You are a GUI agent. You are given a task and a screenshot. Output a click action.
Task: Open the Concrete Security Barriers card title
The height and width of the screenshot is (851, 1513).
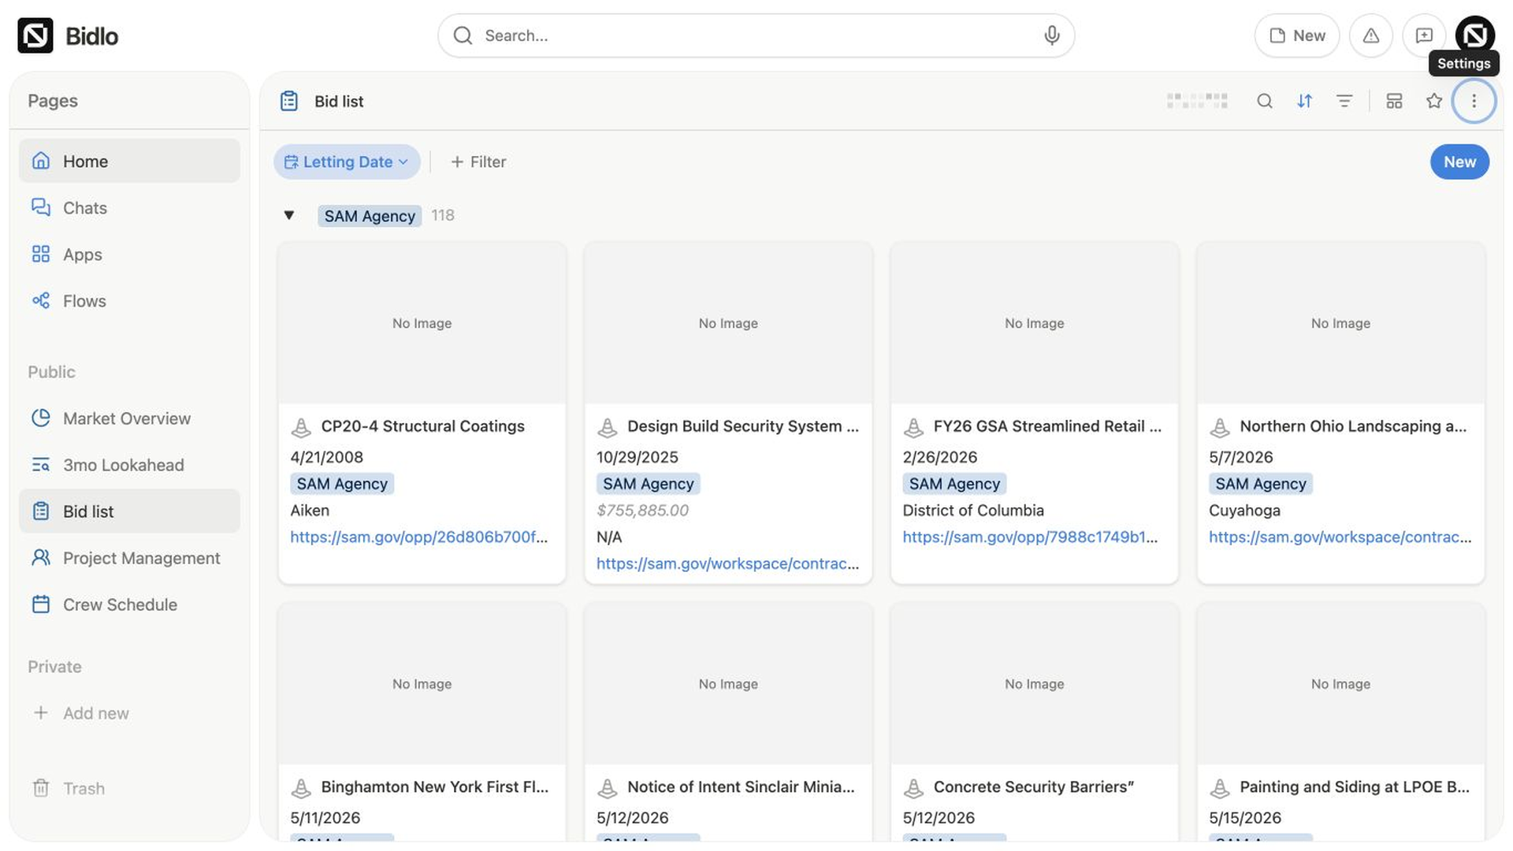pos(1033,787)
